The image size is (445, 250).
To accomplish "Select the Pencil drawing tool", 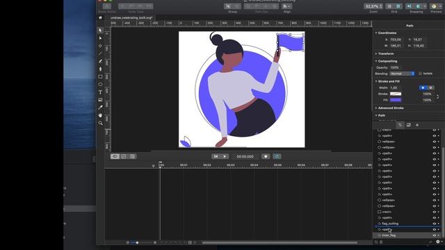I will pos(100,61).
